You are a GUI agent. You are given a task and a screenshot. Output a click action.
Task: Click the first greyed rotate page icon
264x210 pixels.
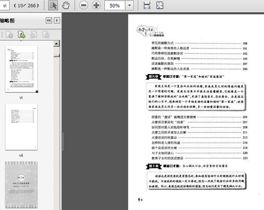tap(34, 34)
